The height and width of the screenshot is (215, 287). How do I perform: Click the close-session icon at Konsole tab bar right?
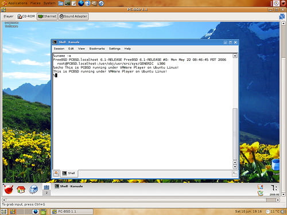click(x=234, y=174)
